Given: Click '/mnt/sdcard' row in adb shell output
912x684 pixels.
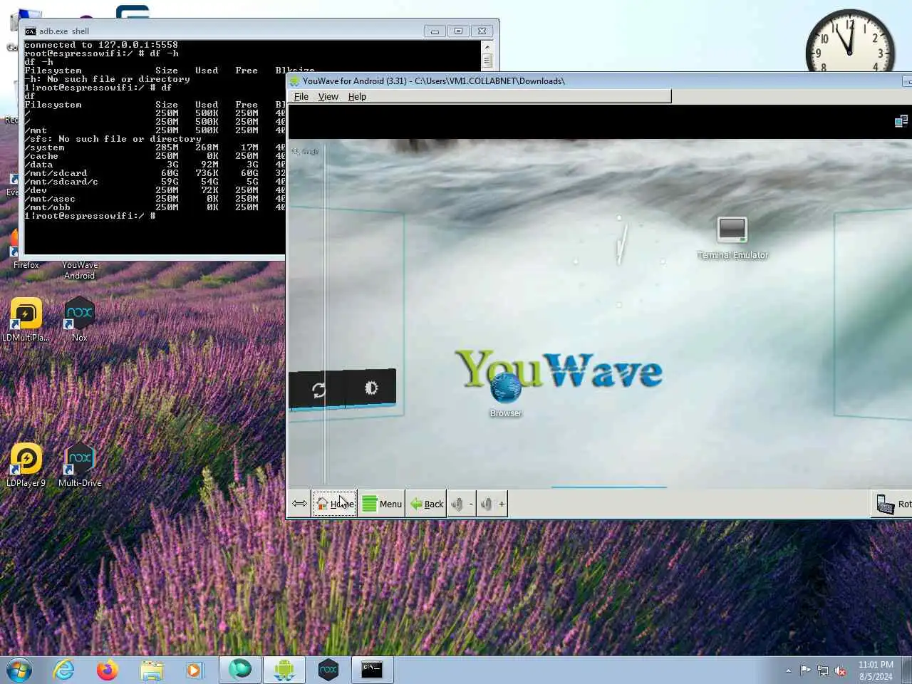Looking at the screenshot, I should point(155,173).
